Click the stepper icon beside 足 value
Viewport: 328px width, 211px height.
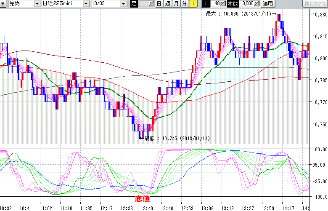point(152,4)
